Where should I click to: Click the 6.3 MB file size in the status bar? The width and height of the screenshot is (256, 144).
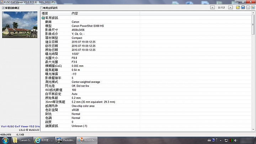point(20,134)
